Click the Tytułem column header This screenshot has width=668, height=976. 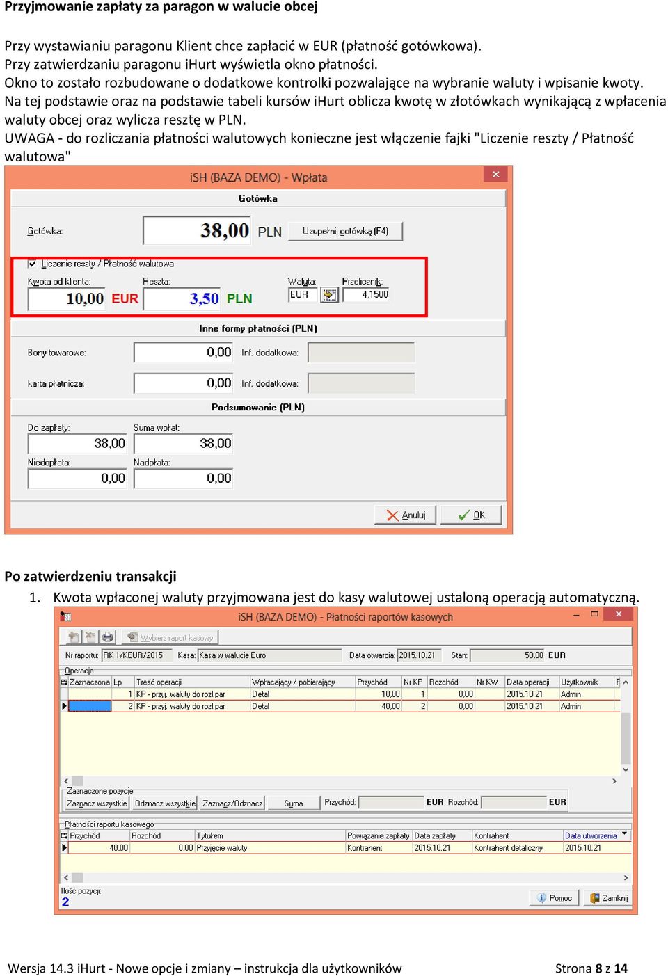point(270,836)
